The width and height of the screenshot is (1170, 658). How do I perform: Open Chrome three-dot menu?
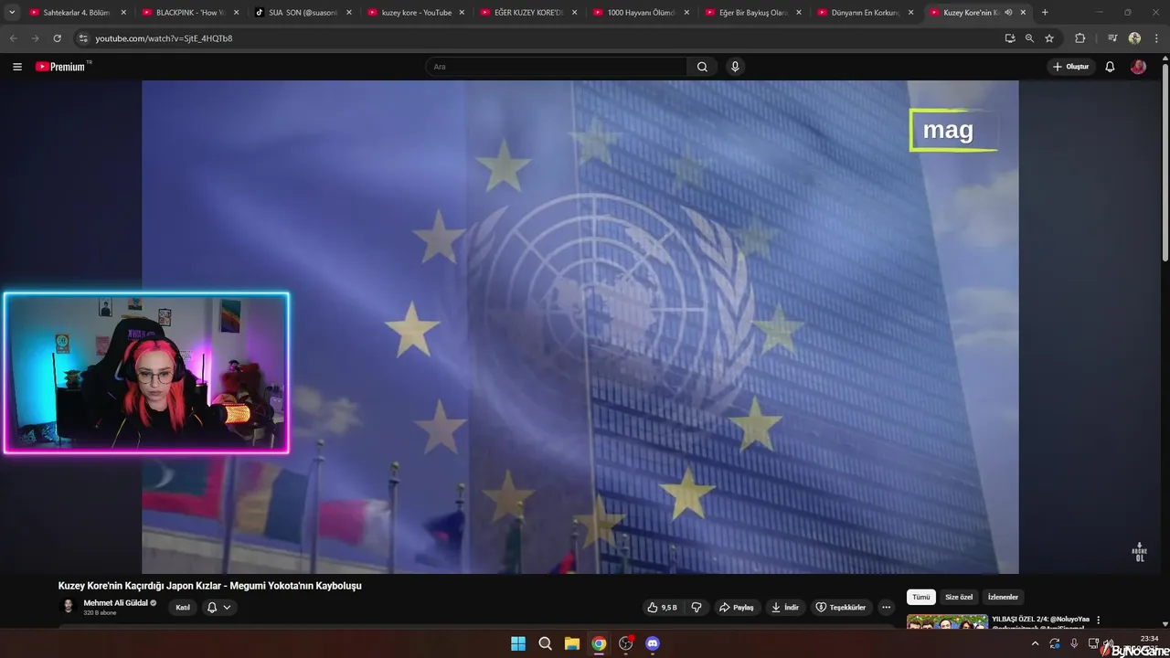coord(1156,38)
